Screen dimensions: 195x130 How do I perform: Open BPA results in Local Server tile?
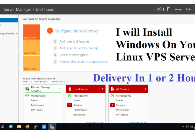[79, 115]
